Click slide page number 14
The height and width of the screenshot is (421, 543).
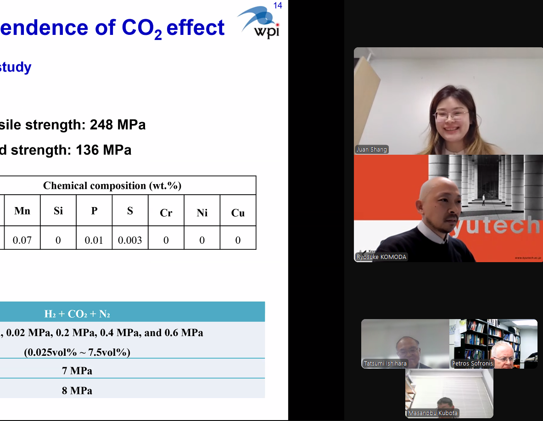click(278, 6)
